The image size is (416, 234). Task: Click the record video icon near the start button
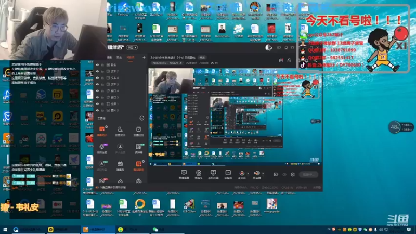(x=276, y=174)
